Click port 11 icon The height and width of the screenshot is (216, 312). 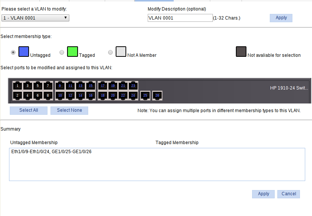[x=70, y=86]
